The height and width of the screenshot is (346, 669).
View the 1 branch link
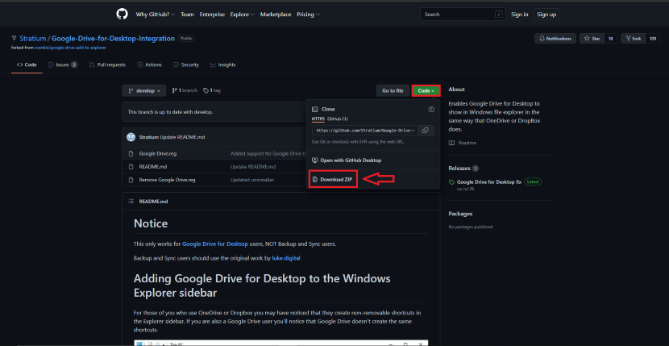click(x=185, y=90)
